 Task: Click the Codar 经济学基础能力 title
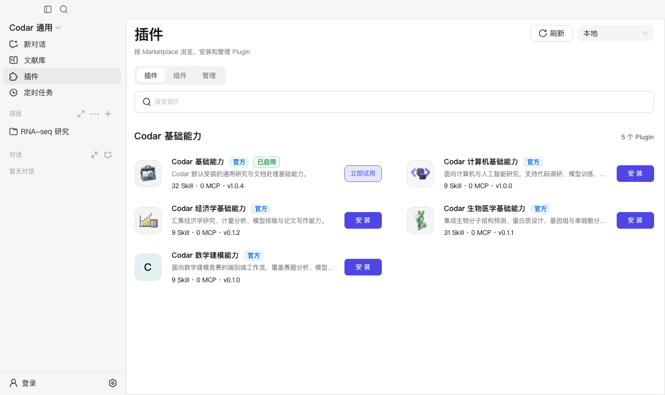(209, 208)
